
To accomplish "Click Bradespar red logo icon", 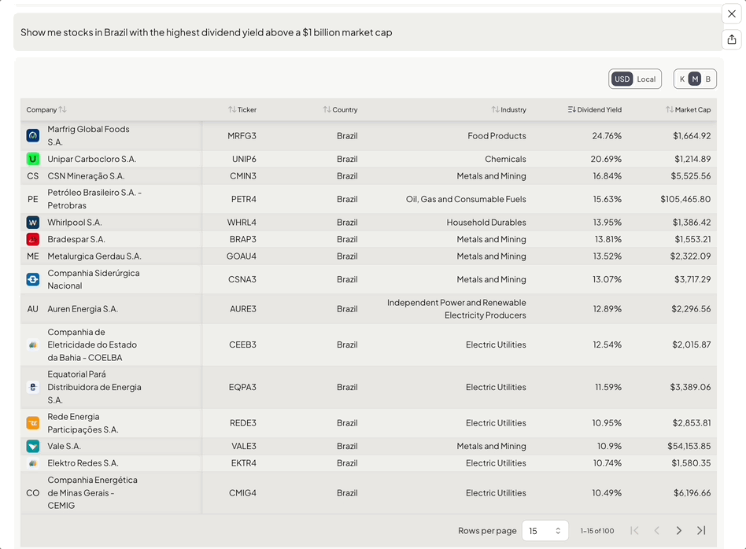I will [33, 239].
